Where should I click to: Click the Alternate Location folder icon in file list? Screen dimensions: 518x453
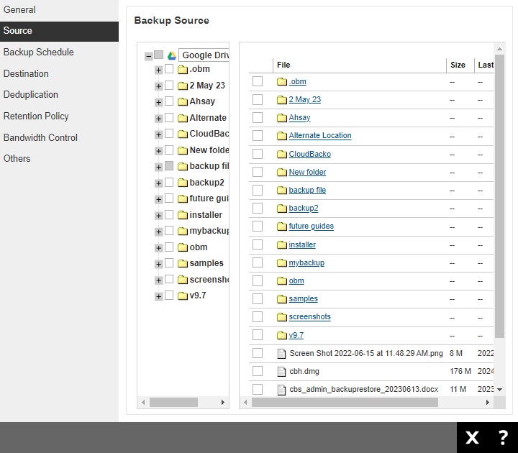(282, 136)
